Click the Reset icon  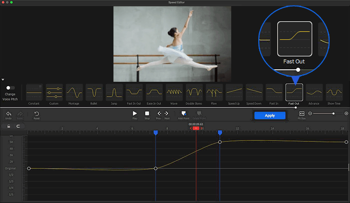point(37,114)
